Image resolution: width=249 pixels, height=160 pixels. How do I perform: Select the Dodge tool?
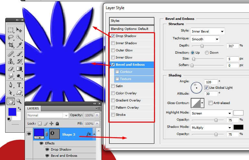(19, 76)
